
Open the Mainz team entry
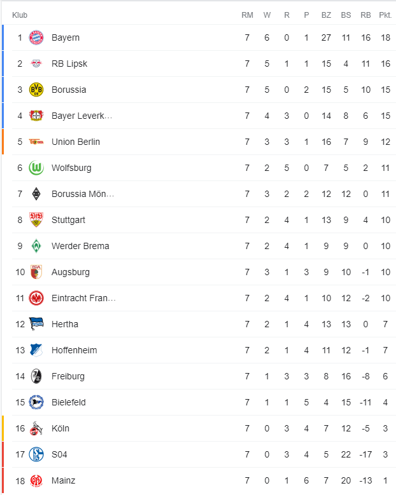pos(63,480)
